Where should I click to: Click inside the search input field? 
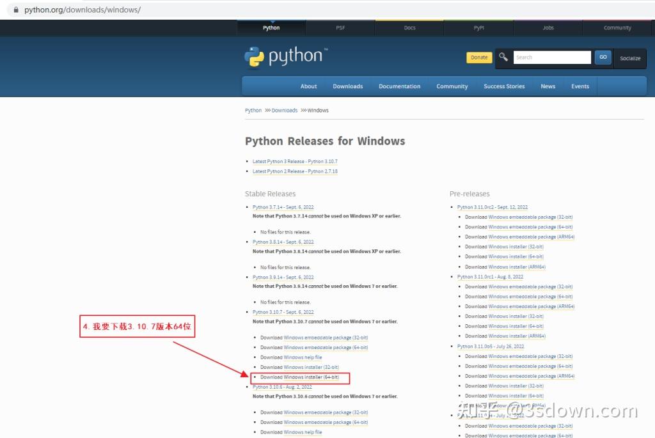coord(551,57)
